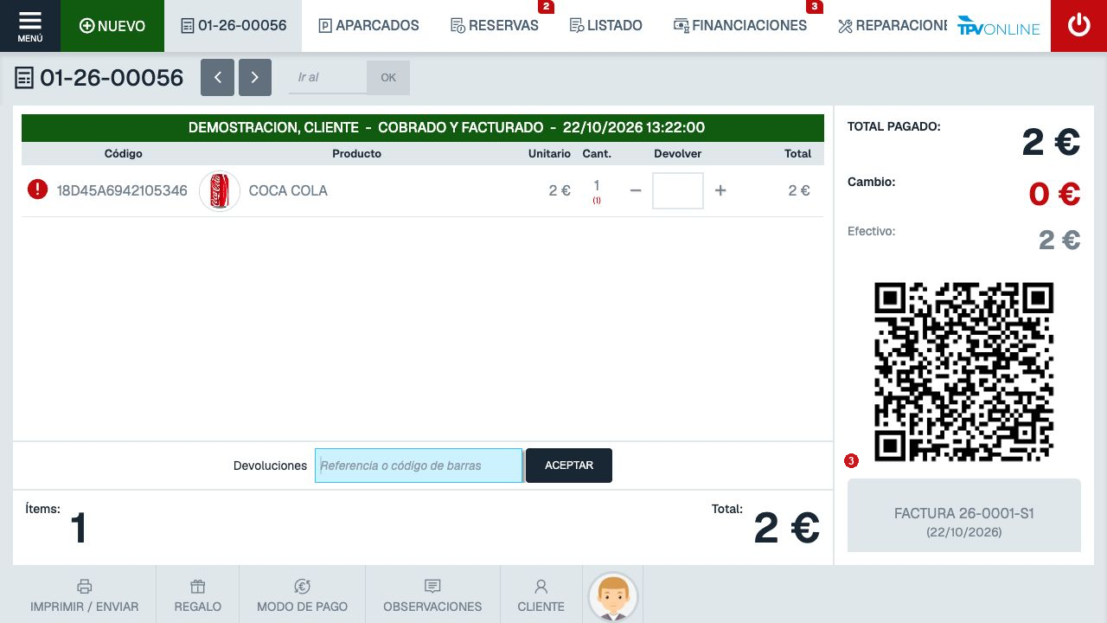Go to previous ticket arrow
This screenshot has height=623, width=1107.
tap(217, 78)
